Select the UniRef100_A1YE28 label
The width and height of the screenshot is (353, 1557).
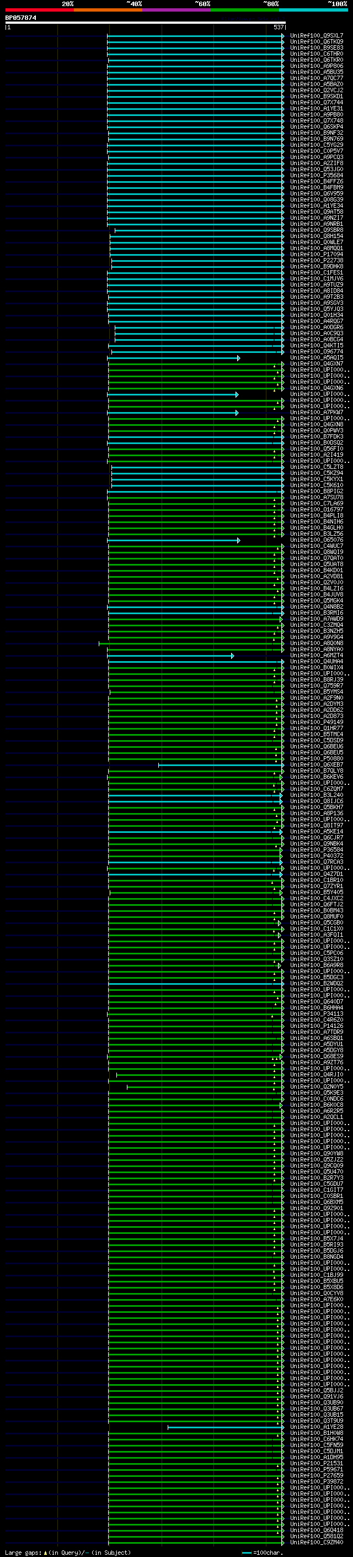[317, 1427]
